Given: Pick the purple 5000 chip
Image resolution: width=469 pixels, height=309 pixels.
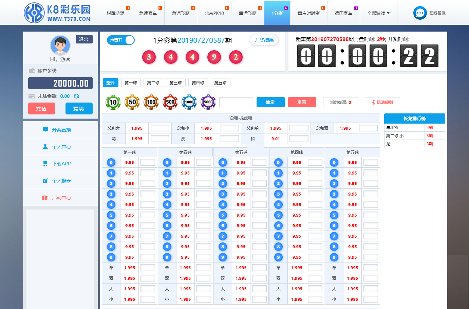Looking at the screenshot, I should click(x=208, y=102).
